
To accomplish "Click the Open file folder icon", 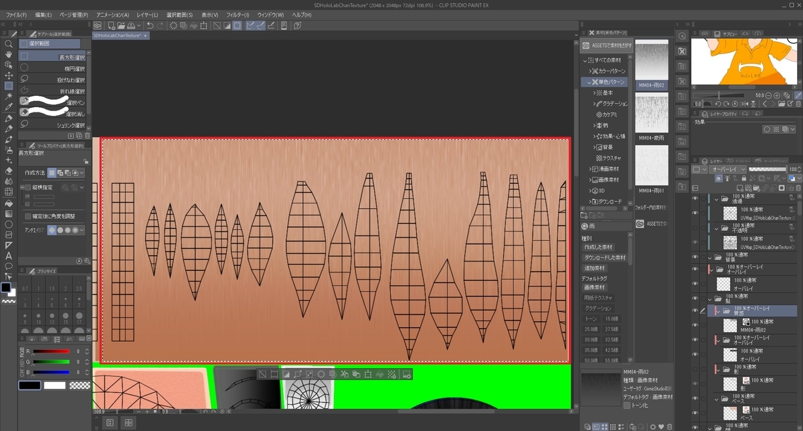I will 122,25.
